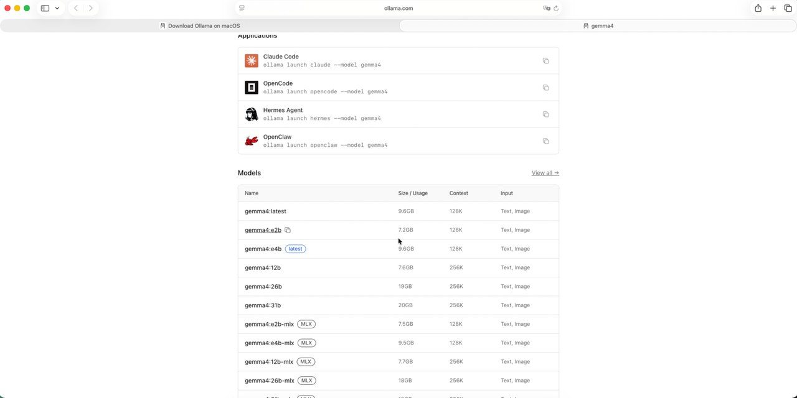The image size is (797, 398).
Task: Click the translate icon in address bar
Action: coord(546,8)
